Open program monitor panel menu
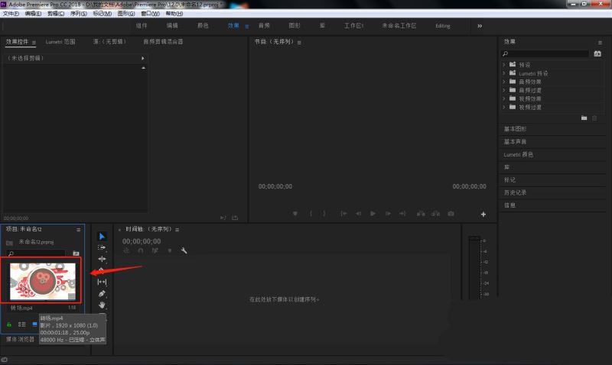Viewport: 612px width, 365px height. click(x=299, y=42)
